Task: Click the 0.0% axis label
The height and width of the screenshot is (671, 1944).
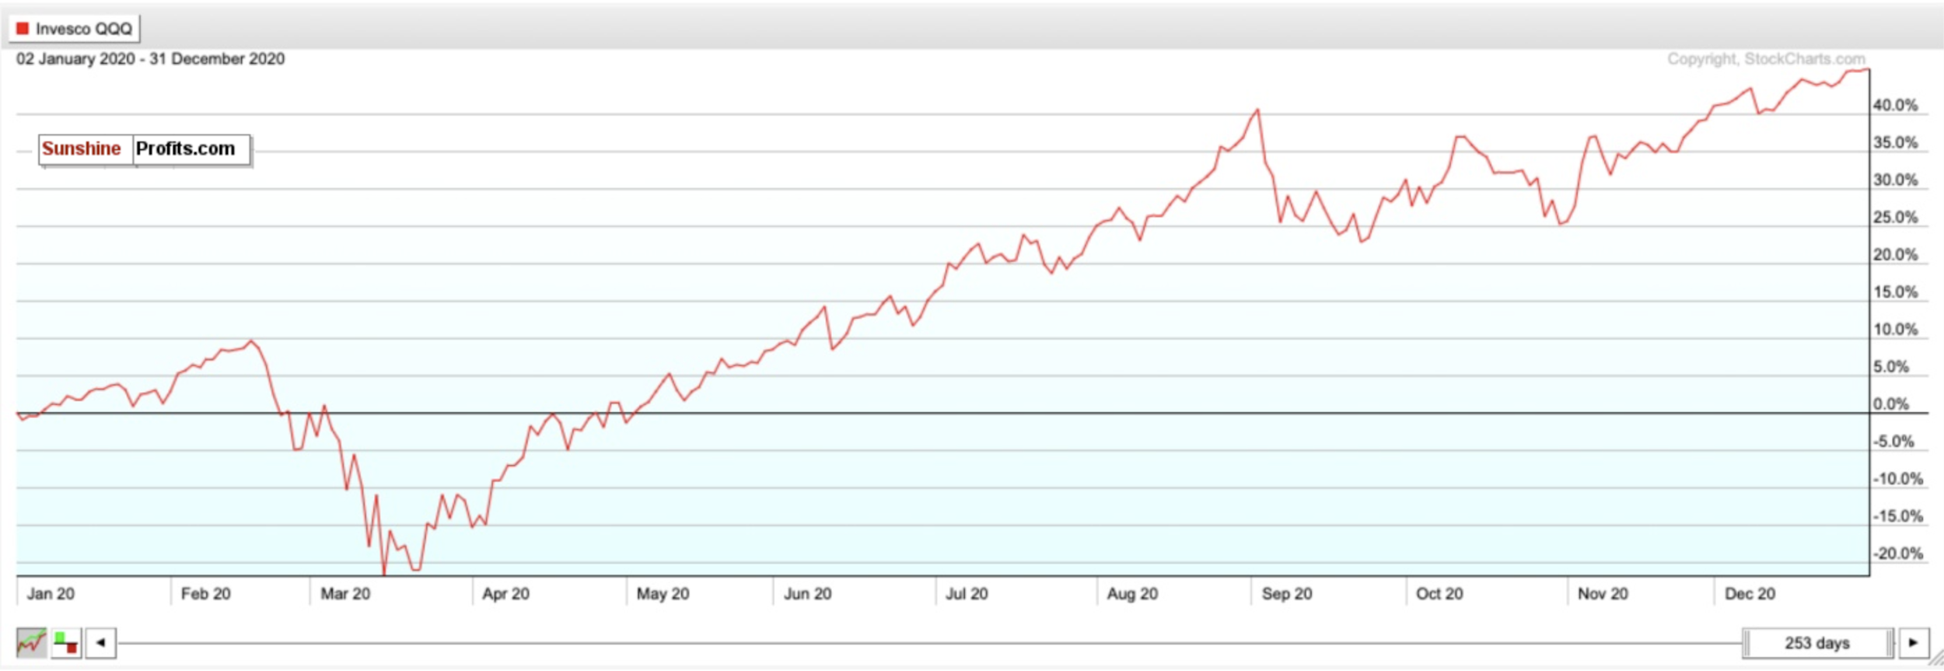Action: click(x=1891, y=404)
